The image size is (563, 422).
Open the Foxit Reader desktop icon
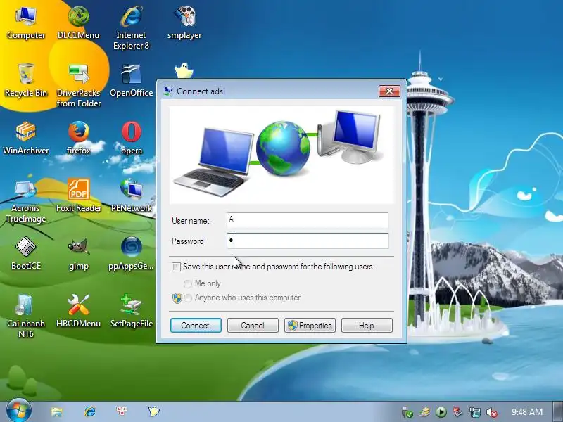[79, 196]
